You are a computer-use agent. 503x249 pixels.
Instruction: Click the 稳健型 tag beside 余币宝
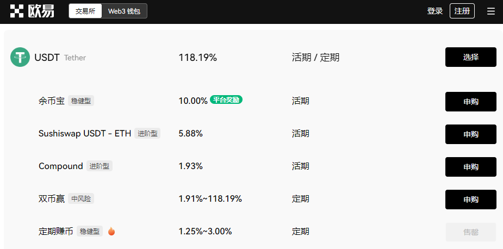point(82,101)
